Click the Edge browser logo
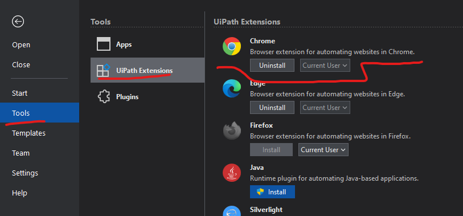Viewport: 463px width, 216px height. click(232, 88)
